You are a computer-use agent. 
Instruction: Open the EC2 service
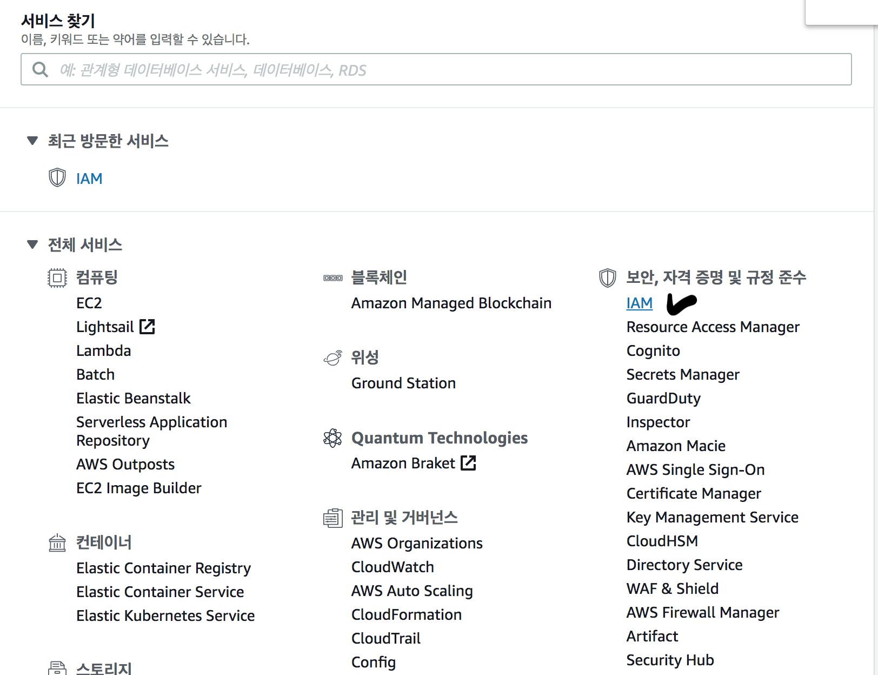tap(89, 303)
